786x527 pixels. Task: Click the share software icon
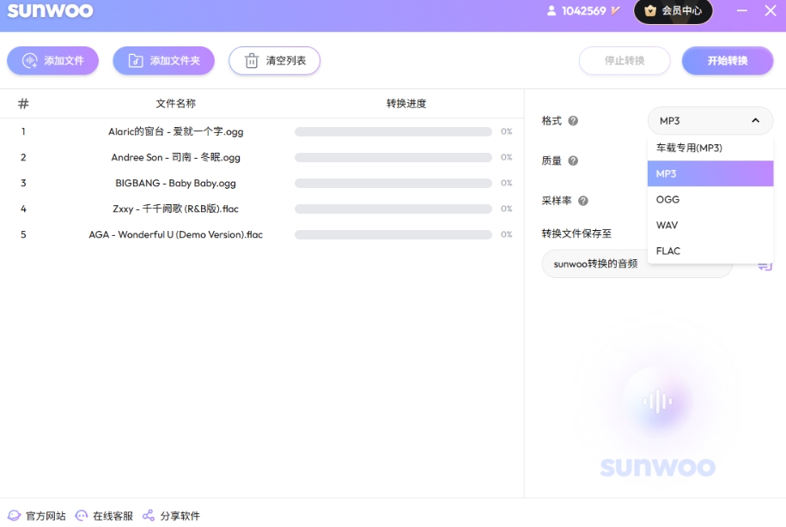pyautogui.click(x=149, y=516)
